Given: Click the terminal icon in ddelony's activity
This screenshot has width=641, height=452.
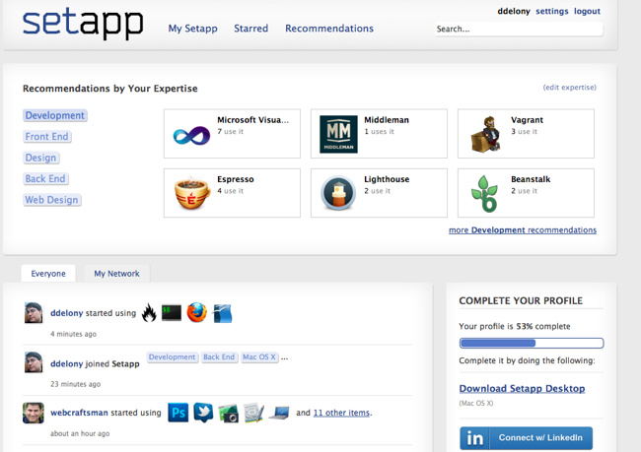Looking at the screenshot, I should pyautogui.click(x=172, y=313).
